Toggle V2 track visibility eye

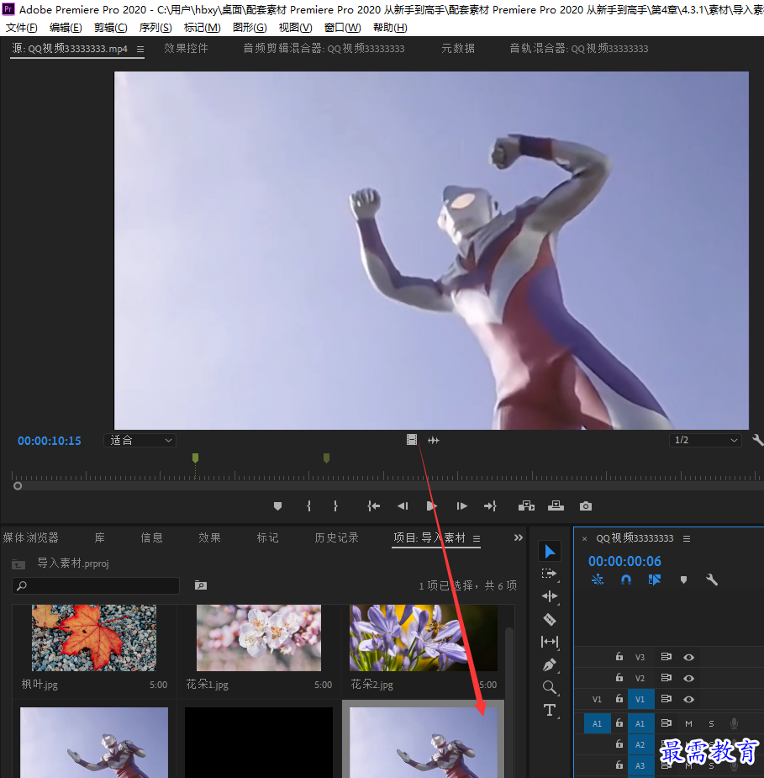[688, 678]
